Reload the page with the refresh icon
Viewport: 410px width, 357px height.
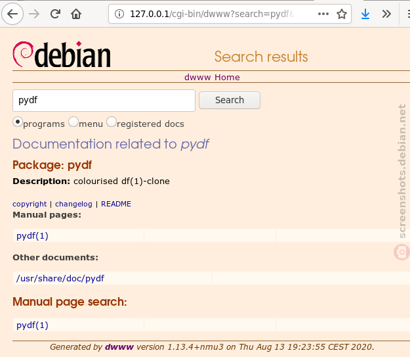[55, 14]
